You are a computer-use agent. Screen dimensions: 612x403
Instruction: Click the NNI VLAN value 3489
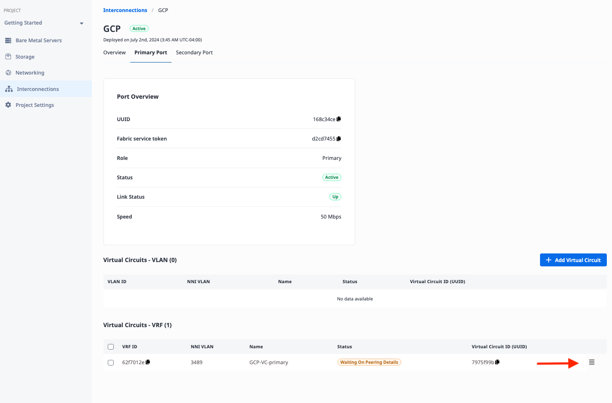point(197,362)
